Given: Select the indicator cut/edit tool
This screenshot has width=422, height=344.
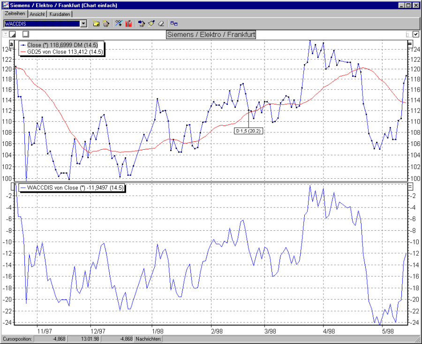Looking at the screenshot, I should [x=119, y=23].
